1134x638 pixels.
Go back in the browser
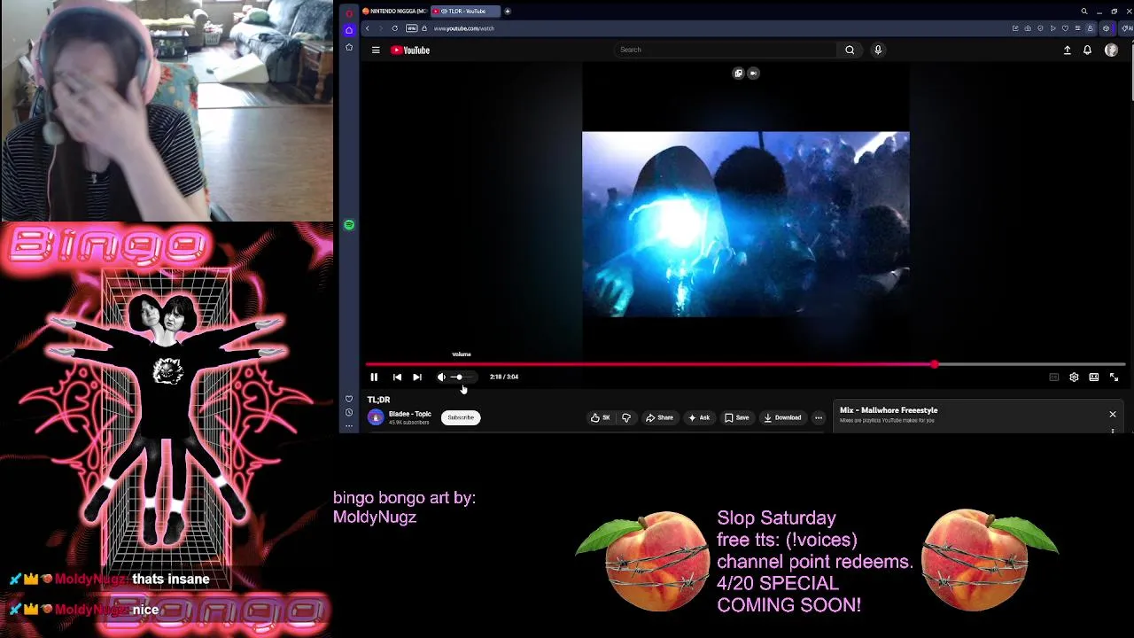pos(368,28)
